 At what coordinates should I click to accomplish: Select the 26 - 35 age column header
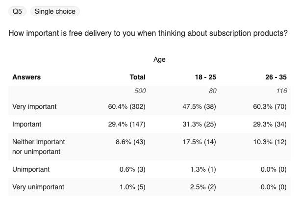(x=276, y=77)
